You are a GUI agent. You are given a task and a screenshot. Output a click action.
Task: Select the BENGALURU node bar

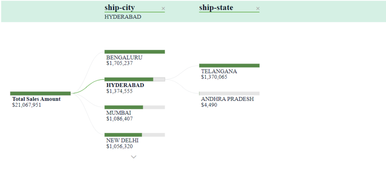(x=135, y=52)
